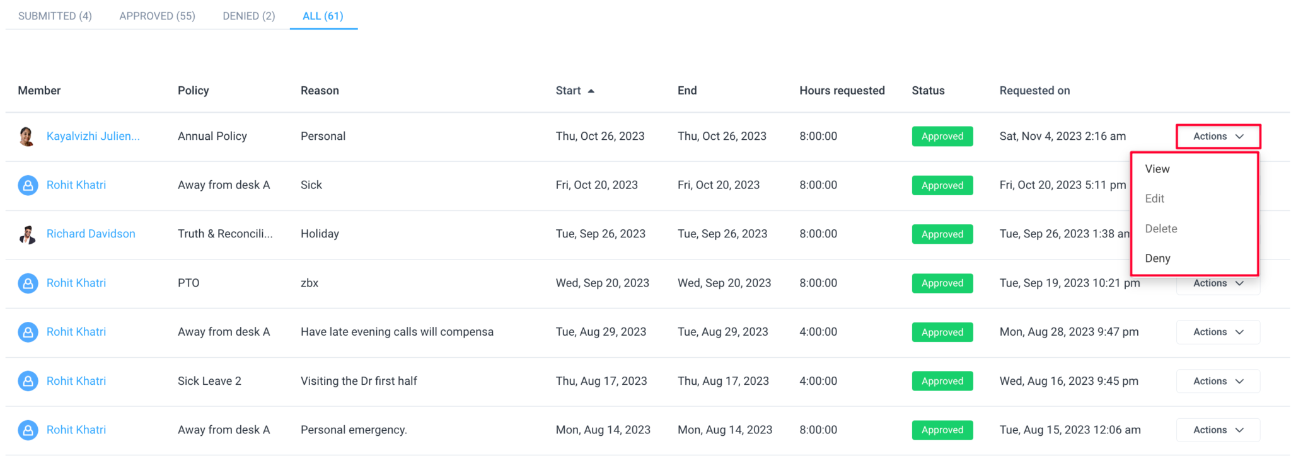
Task: Click the Rohit Khatri name link in the Sick row
Action: [x=76, y=185]
